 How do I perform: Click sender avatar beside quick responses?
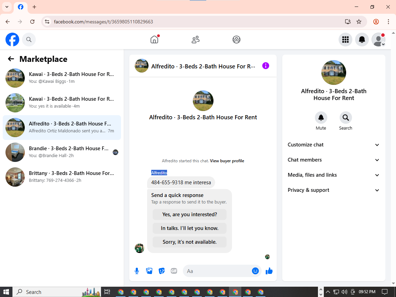(140, 248)
